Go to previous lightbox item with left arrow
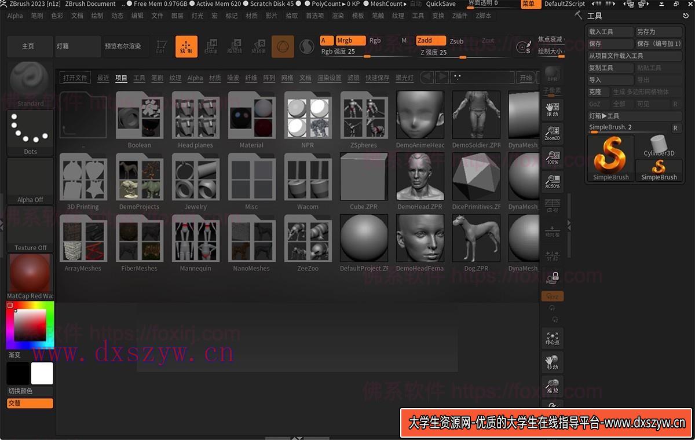The image size is (695, 440). click(x=427, y=78)
